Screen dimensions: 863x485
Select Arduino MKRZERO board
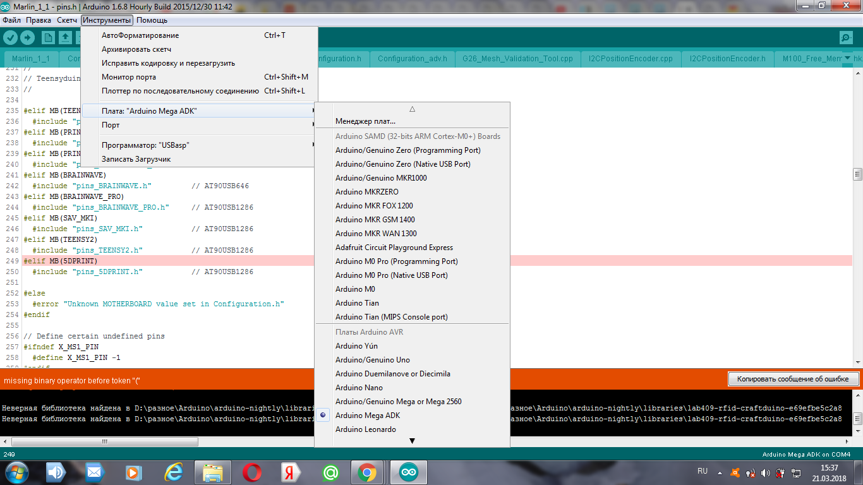pos(412,192)
